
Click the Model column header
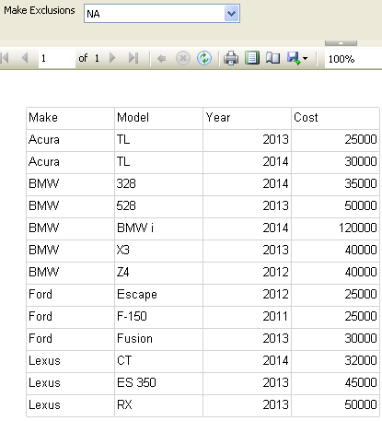158,118
